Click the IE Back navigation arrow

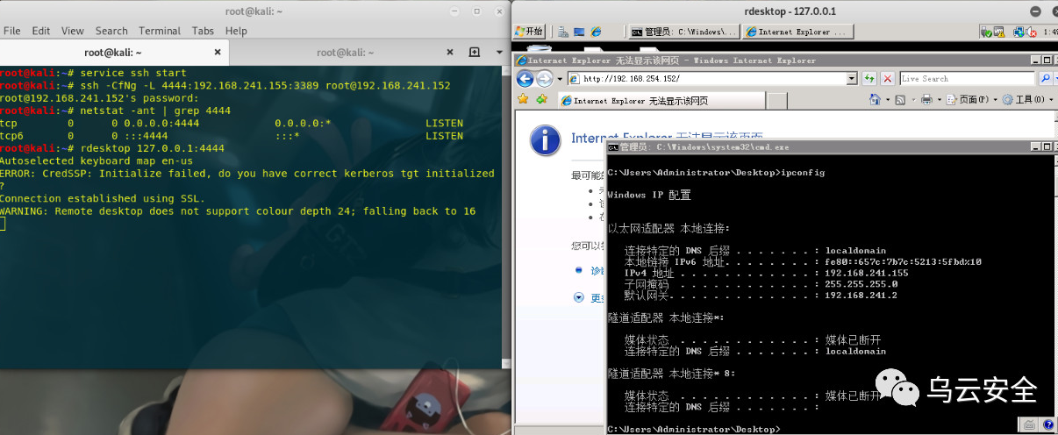click(x=525, y=78)
